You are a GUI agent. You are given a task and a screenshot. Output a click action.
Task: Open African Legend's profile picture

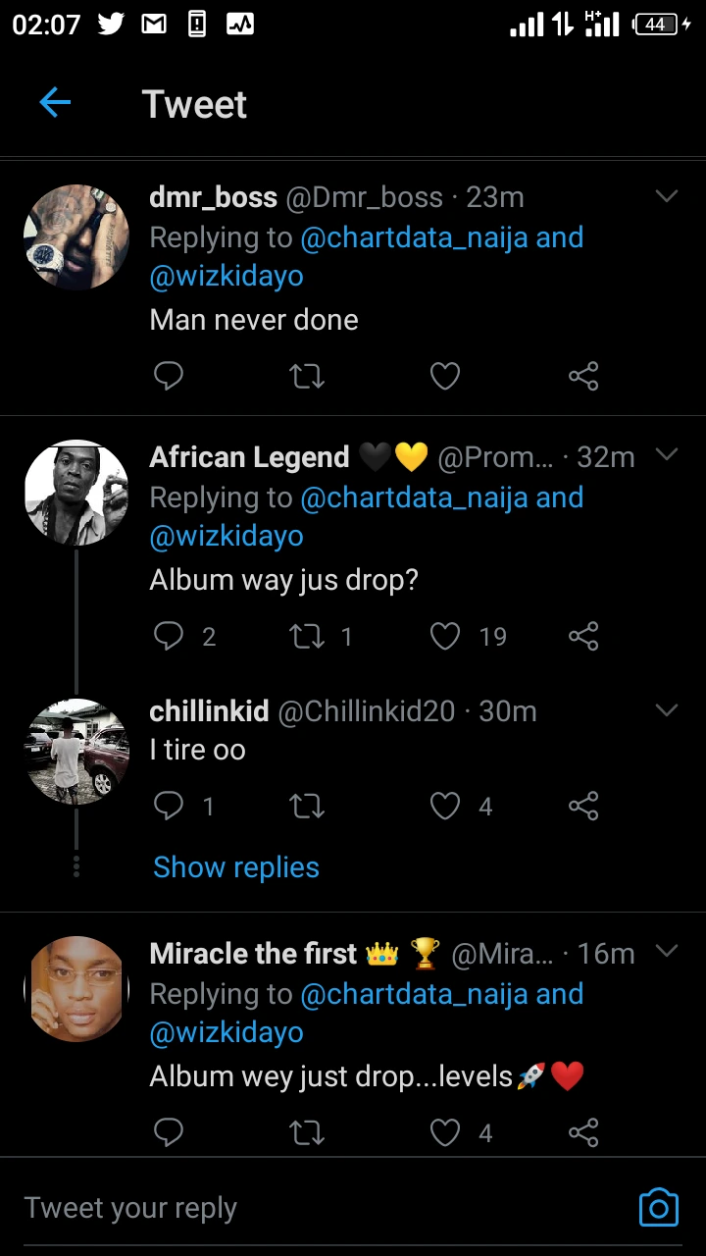coord(76,493)
